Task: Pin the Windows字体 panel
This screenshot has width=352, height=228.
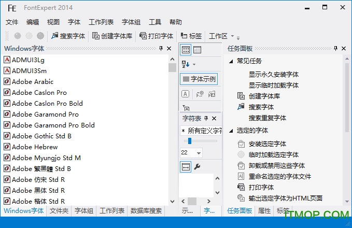Action: tap(161, 48)
